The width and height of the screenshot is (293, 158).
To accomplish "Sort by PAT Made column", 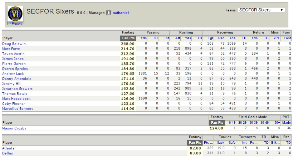I will (287, 123).
